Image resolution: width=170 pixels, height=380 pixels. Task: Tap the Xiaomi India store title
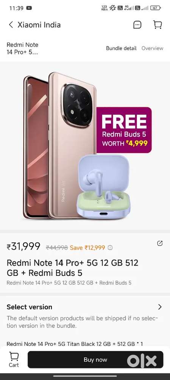click(39, 25)
